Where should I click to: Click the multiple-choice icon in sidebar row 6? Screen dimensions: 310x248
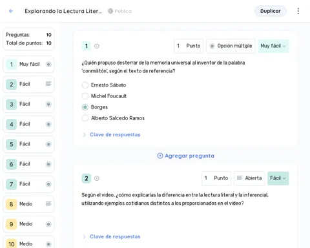[x=48, y=164]
